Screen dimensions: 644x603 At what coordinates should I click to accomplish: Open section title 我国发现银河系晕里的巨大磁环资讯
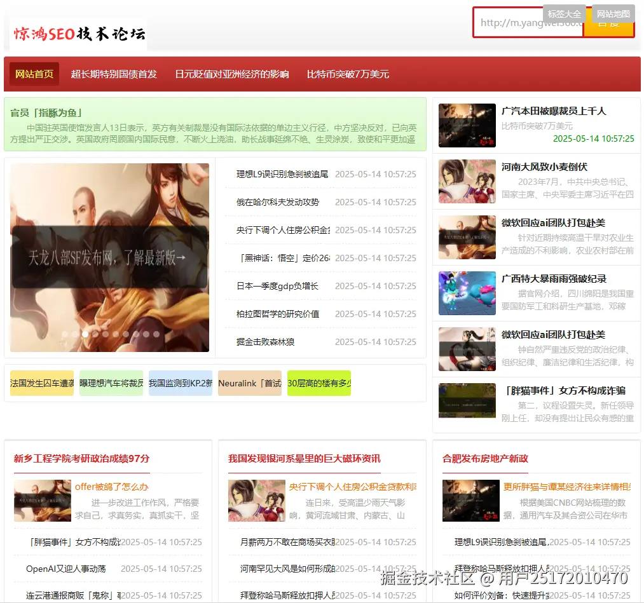tap(305, 459)
